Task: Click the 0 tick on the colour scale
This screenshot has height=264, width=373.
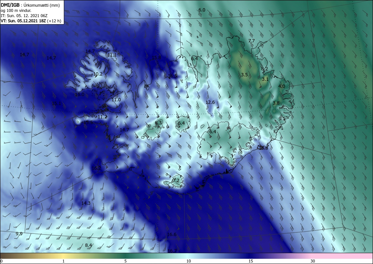Action: [x=1, y=261]
